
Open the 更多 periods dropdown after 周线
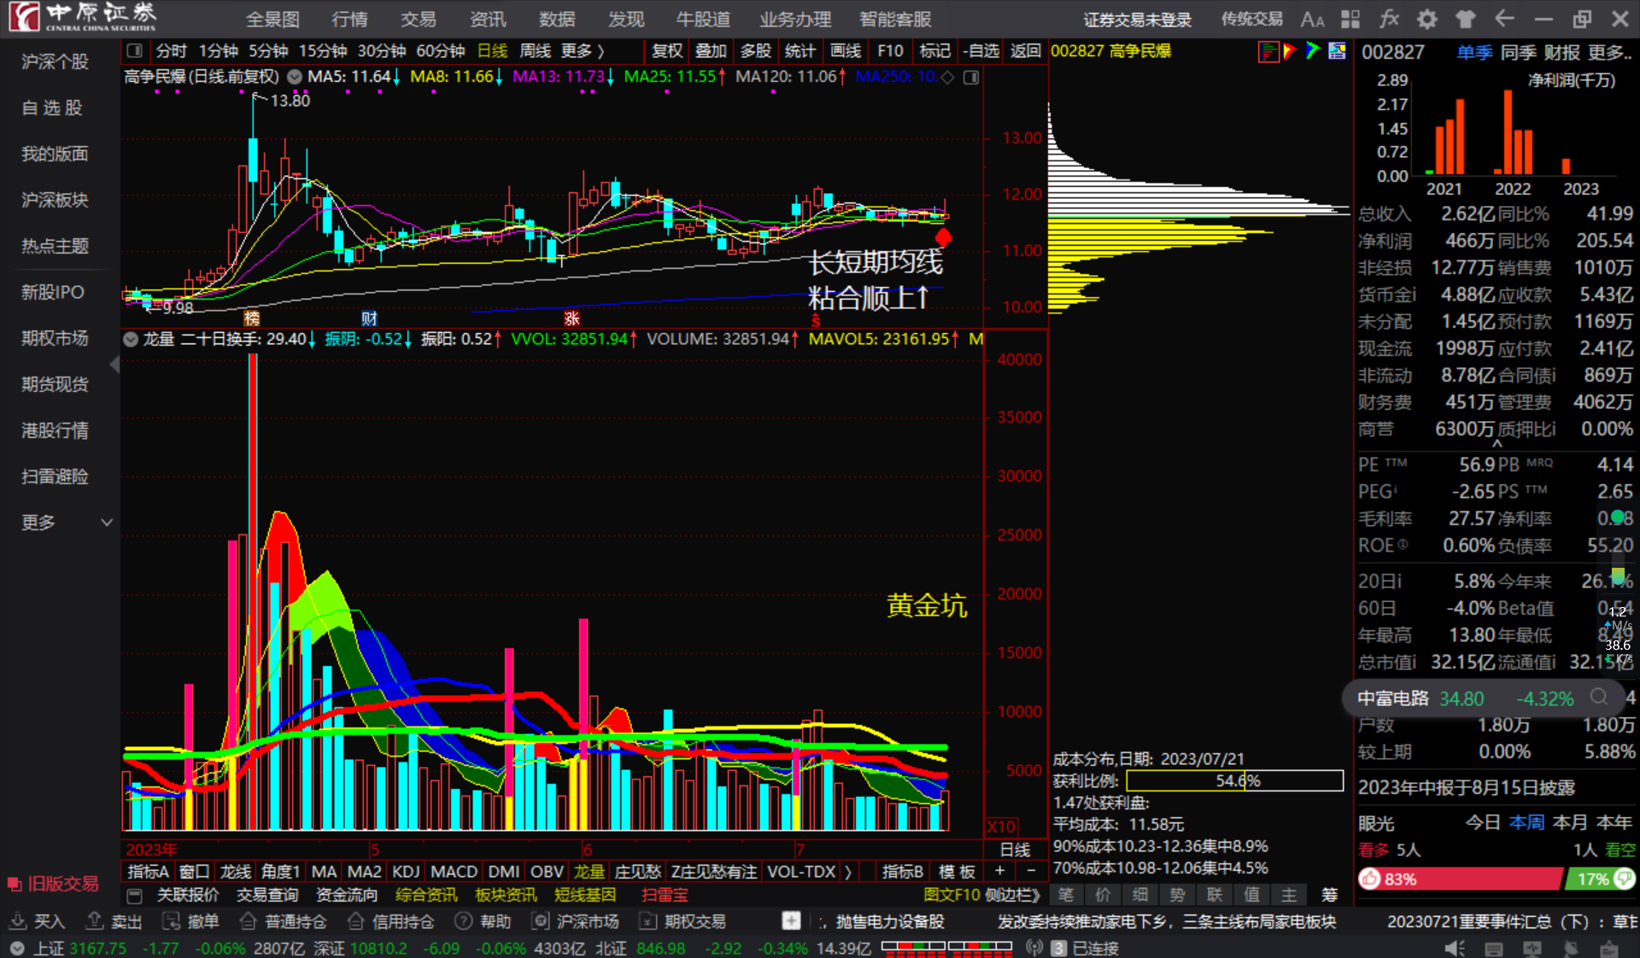(x=583, y=51)
